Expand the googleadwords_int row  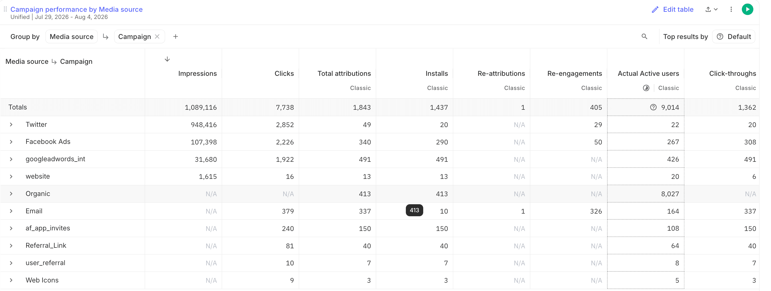pos(11,159)
